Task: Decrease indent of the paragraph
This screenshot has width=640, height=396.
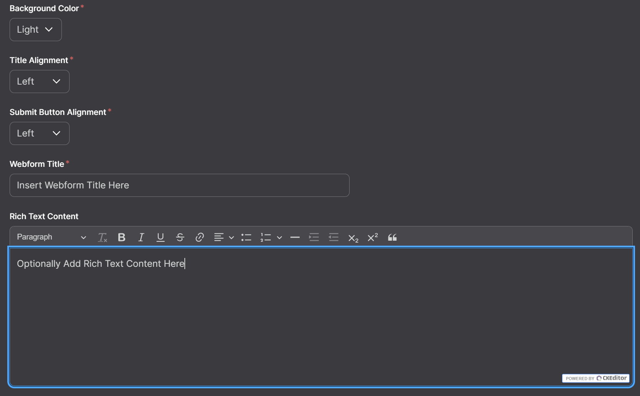Action: 334,238
